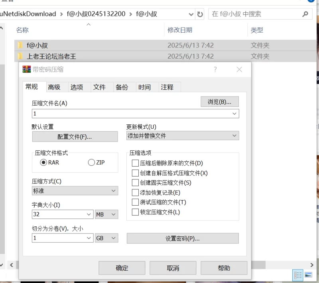The image size is (319, 283).
Task: Click the horizontal scrollbar left arrow
Action: (x=12, y=265)
